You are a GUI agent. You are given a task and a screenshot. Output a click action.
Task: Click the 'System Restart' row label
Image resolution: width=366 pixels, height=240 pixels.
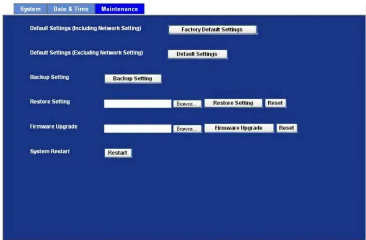(x=50, y=152)
